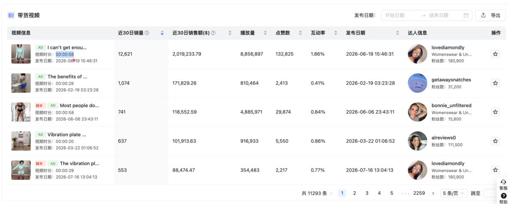Sort by 点赞数 column
Screen dimensions: 508x204
tap(300, 33)
